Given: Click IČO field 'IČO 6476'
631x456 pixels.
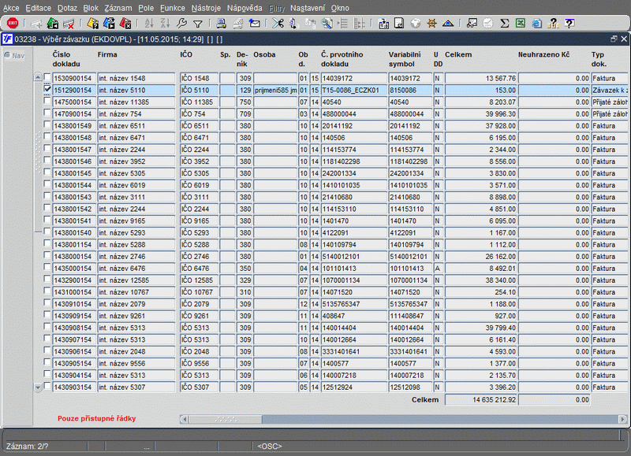Looking at the screenshot, I should pos(200,269).
